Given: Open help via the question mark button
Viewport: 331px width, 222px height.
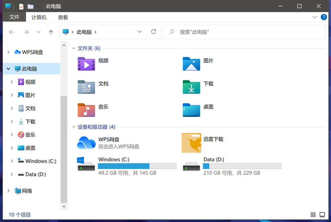Looking at the screenshot, I should pyautogui.click(x=324, y=17).
